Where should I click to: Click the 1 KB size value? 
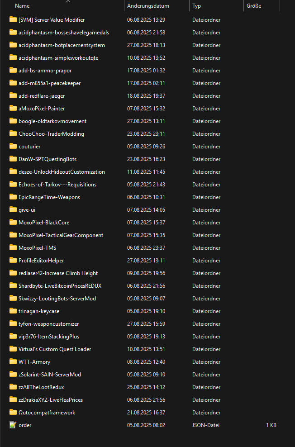271,425
